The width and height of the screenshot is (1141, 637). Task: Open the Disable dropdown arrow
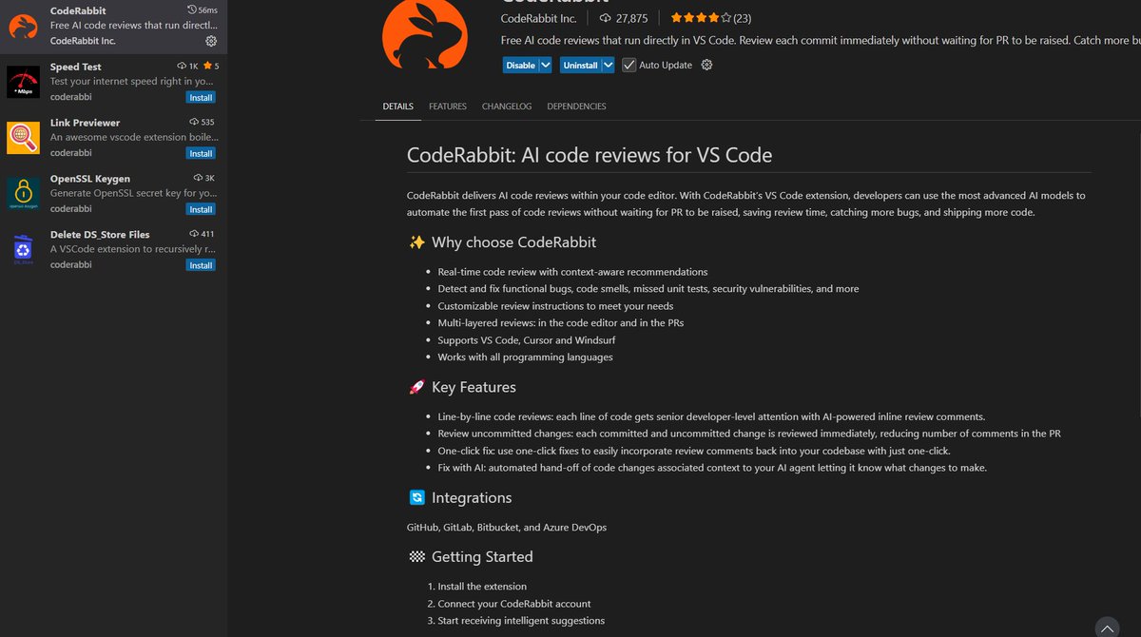click(546, 65)
